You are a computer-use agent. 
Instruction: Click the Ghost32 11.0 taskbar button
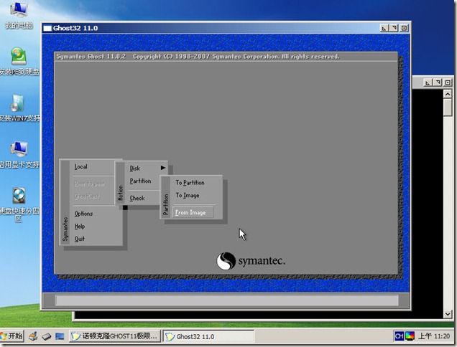coord(208,336)
